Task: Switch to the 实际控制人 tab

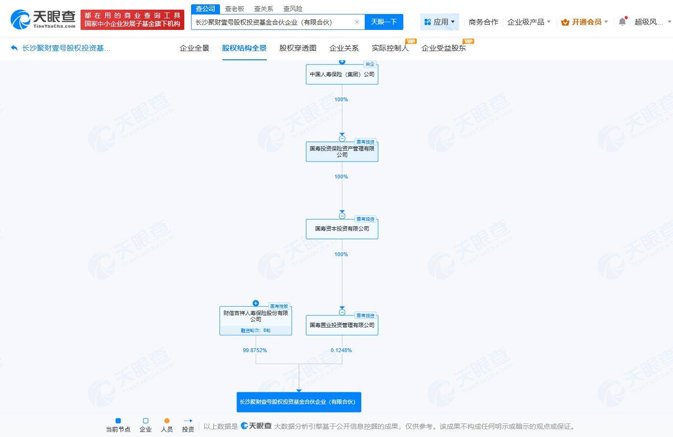Action: click(x=390, y=48)
